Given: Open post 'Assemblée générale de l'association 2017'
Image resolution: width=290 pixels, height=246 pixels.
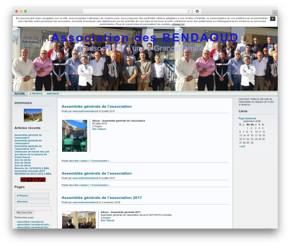Looking at the screenshot, I should pyautogui.click(x=101, y=198).
